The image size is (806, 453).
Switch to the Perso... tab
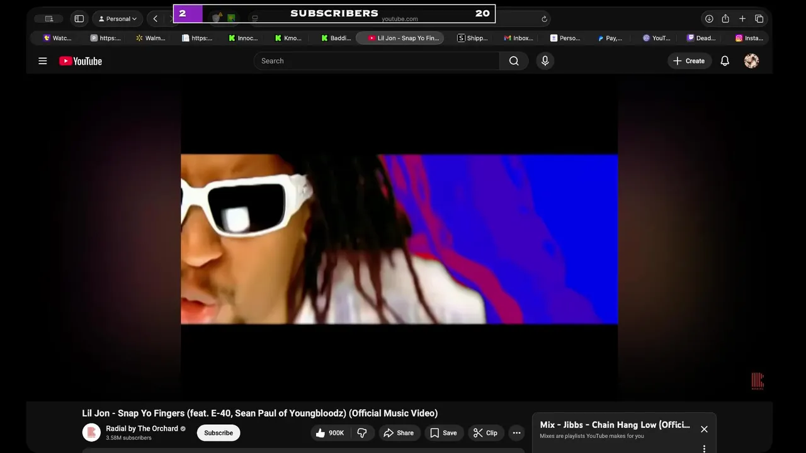click(x=565, y=38)
